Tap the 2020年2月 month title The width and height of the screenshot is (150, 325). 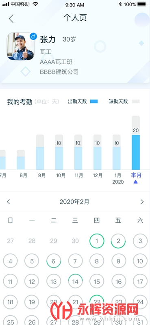(74, 202)
